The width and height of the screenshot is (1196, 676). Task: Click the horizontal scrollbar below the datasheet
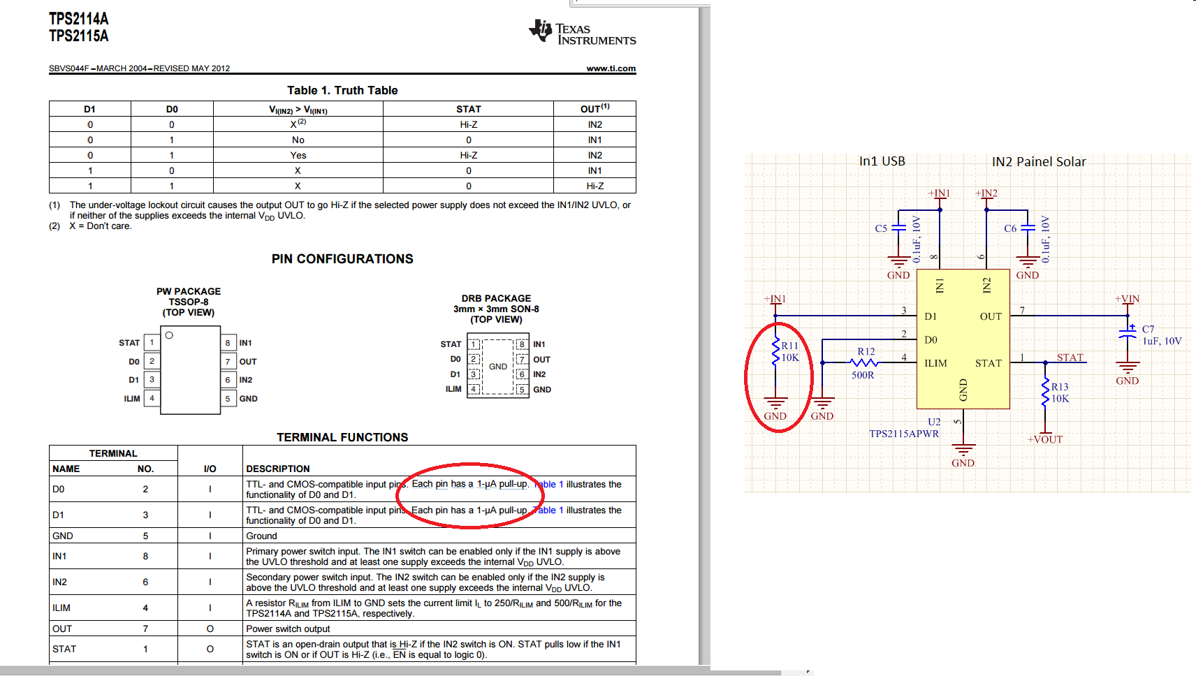391,672
